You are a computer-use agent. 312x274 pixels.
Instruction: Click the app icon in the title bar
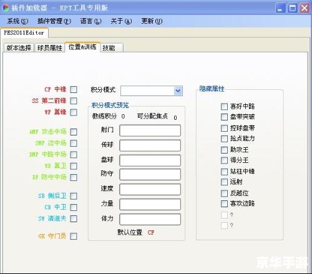(x=5, y=8)
